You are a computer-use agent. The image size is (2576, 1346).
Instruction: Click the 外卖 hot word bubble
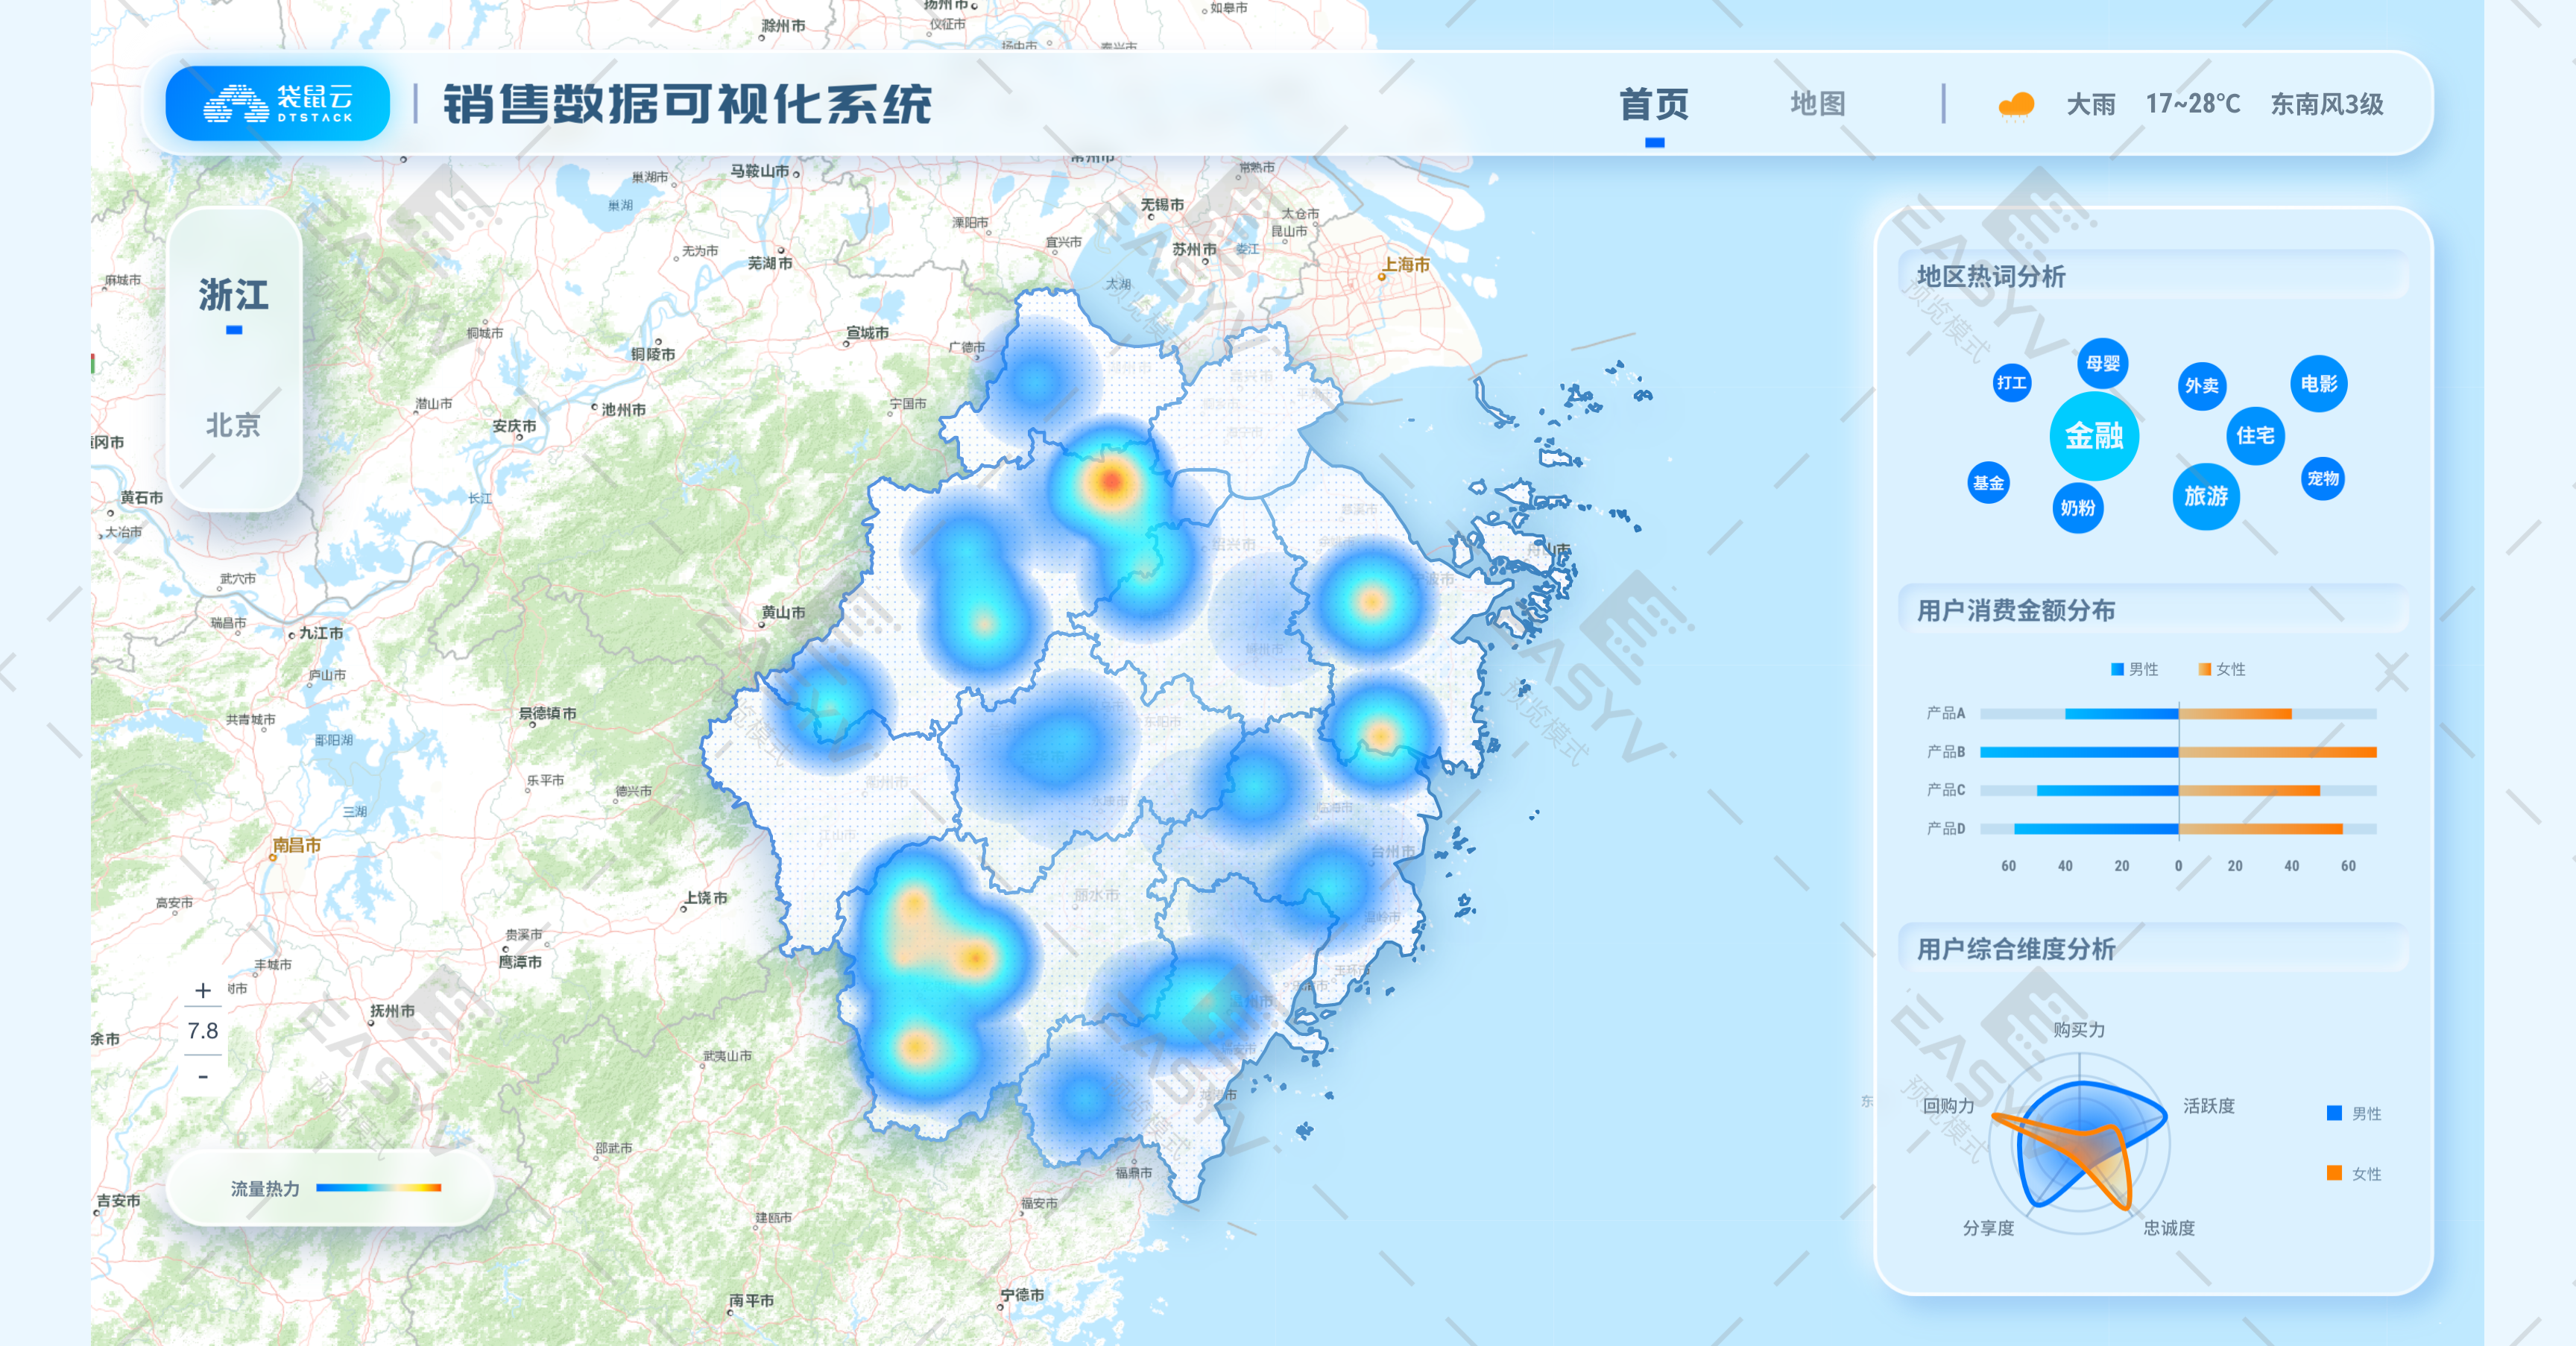click(2201, 386)
